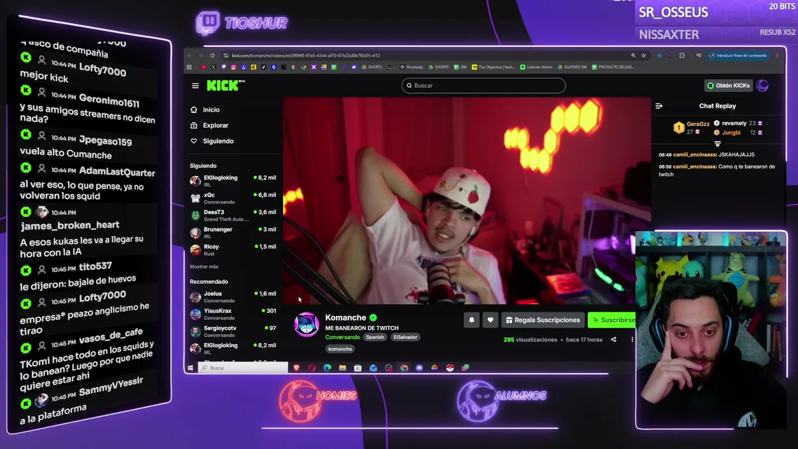The width and height of the screenshot is (798, 449).
Task: Open the Pokeball app in taskbar
Action: coord(449,368)
